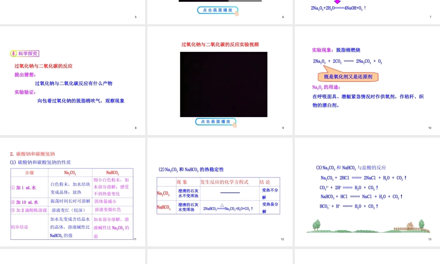The width and height of the screenshot is (440, 264).
Task: Click the hand pointer icon on slide 9's play button
Action: pos(235,124)
